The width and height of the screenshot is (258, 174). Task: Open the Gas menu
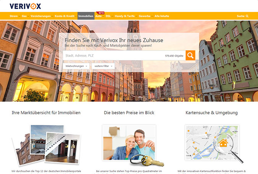click(25, 16)
